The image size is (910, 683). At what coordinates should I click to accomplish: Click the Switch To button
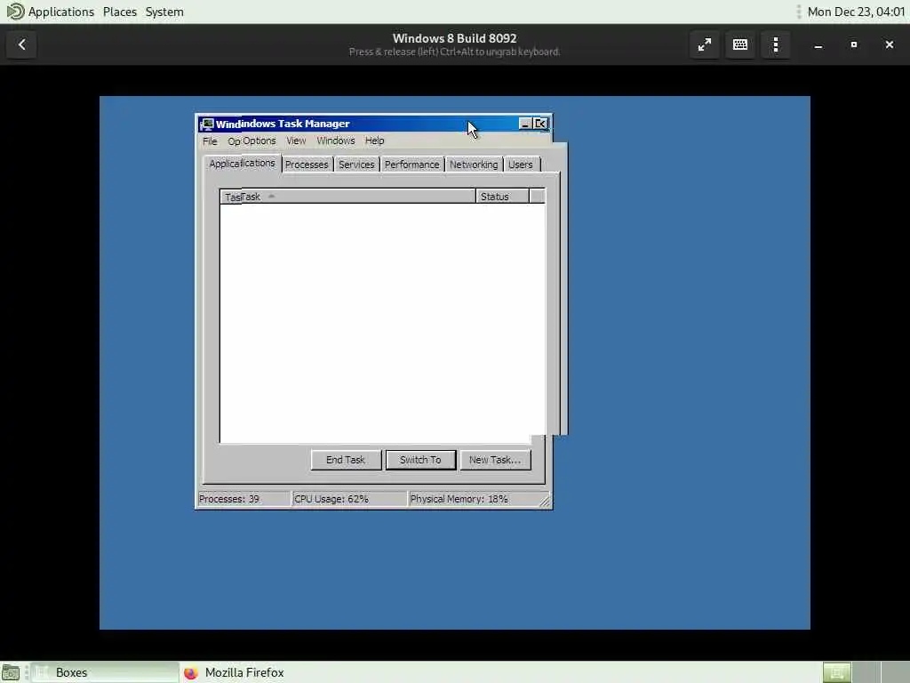pyautogui.click(x=420, y=460)
